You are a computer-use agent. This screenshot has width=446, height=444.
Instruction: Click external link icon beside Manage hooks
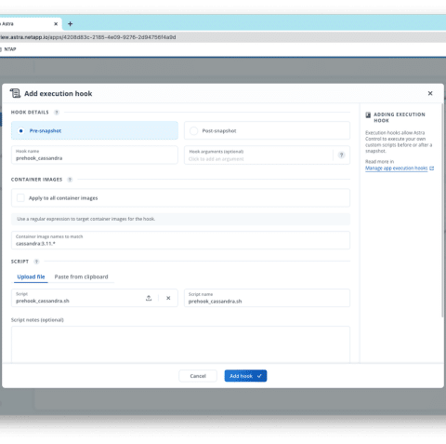432,168
